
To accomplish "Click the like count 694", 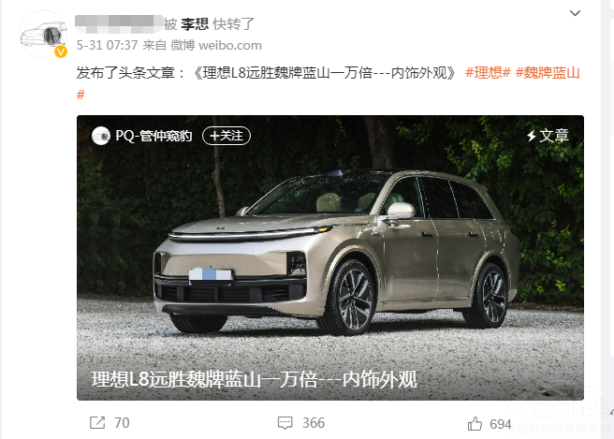I will click(x=501, y=424).
